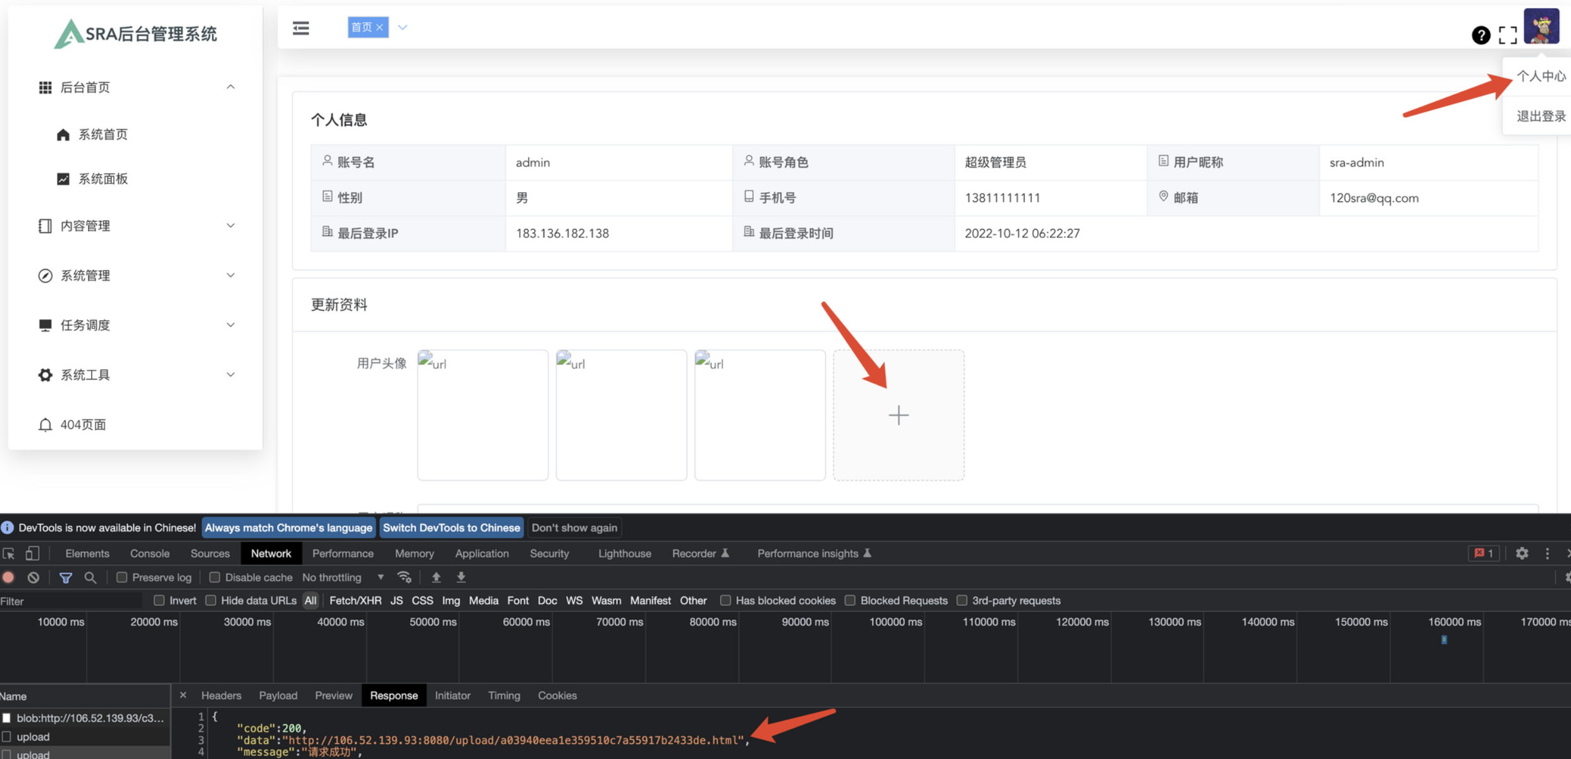Click the hamburger menu collapse icon
This screenshot has width=1571, height=759.
click(x=300, y=28)
